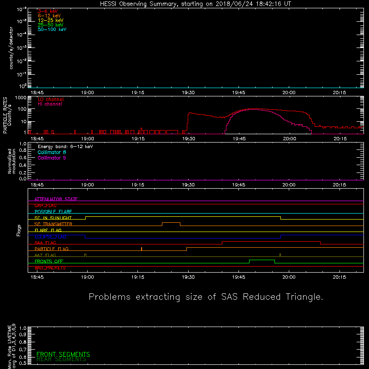Click the 1000 tick on particle rates axis

(x=21, y=98)
